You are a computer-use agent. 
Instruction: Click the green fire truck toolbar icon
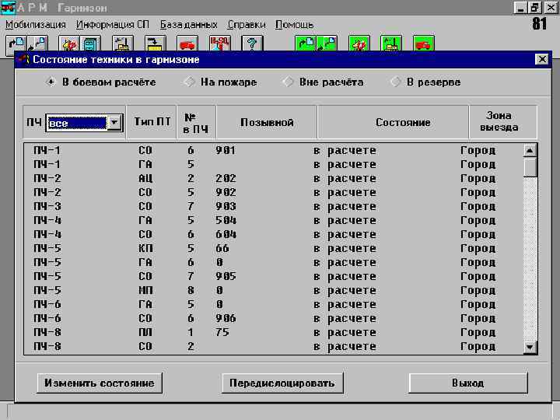(424, 44)
